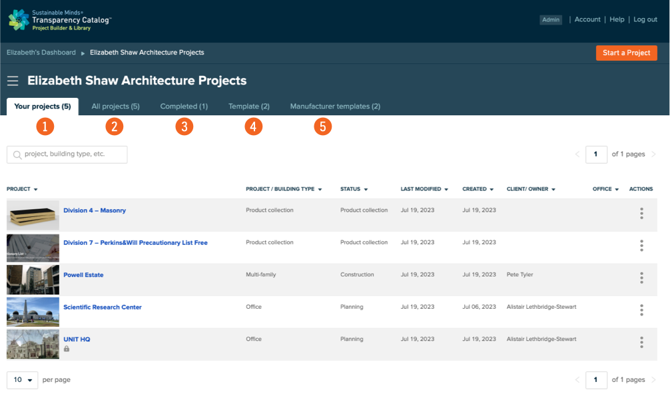Click the Division 7 project thumbnail

tap(33, 248)
